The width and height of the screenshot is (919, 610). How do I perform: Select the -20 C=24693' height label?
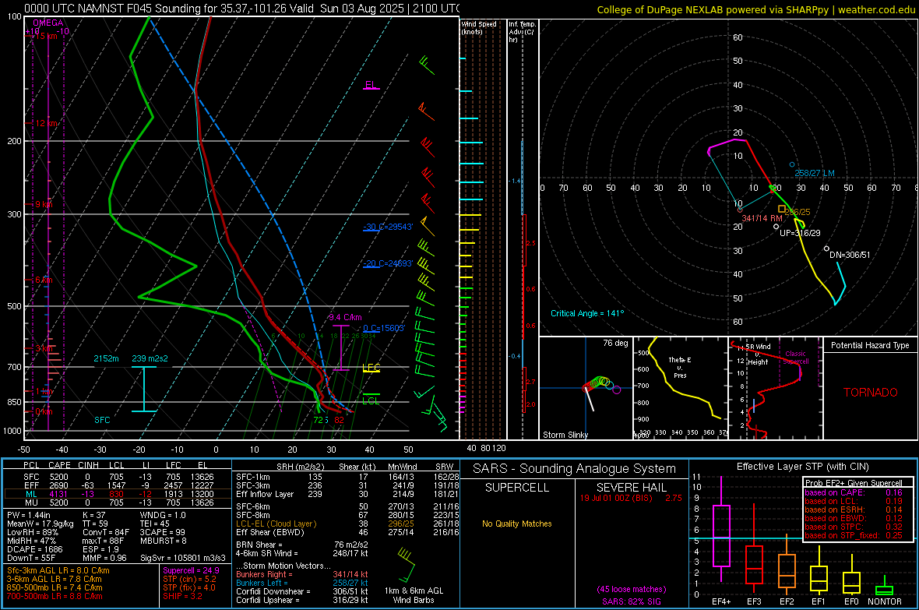pos(388,264)
